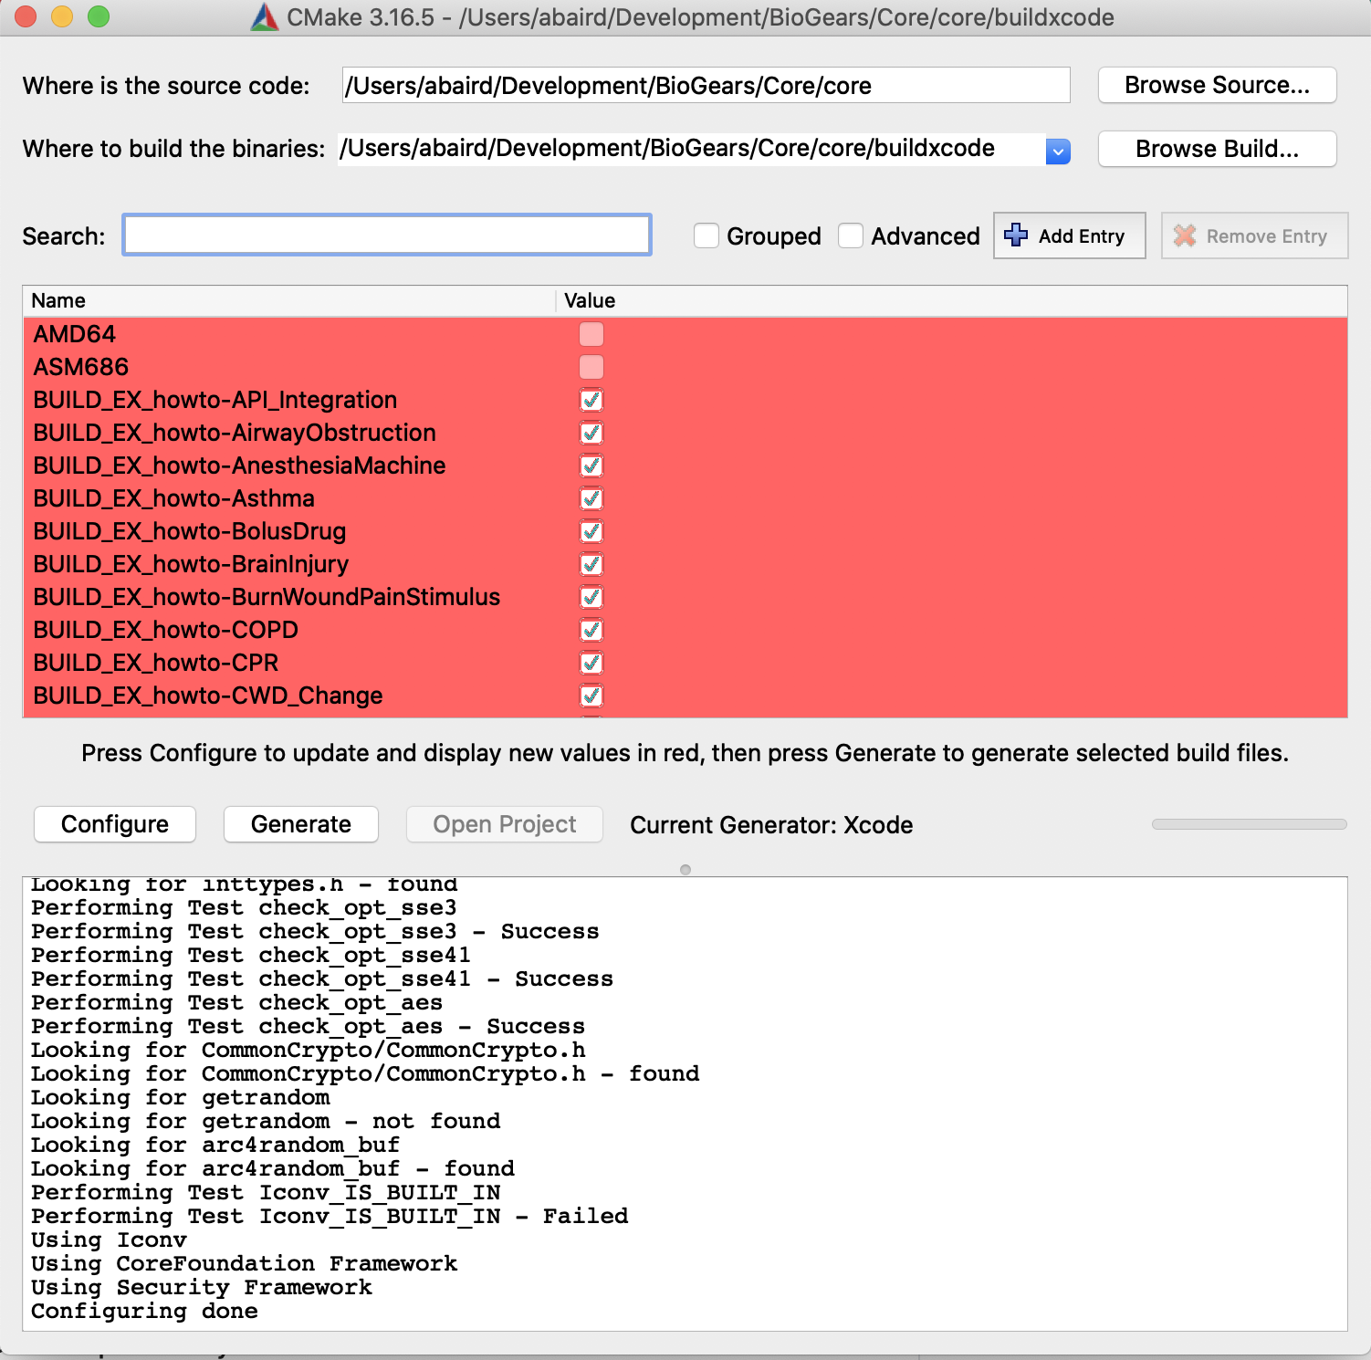Click 'Configuring done' line in output log
The width and height of the screenshot is (1371, 1360).
pos(144,1312)
